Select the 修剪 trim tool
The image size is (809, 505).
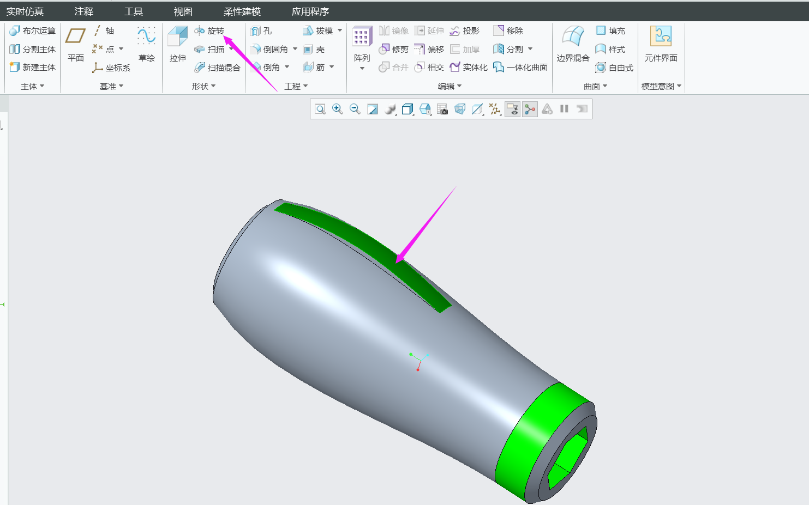(x=393, y=50)
